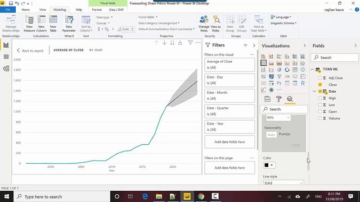Select the donut chart visualization
360x202 pixels.
click(287, 70)
